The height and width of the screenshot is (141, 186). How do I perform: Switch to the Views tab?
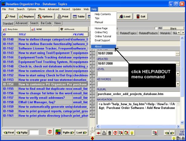click(57, 23)
